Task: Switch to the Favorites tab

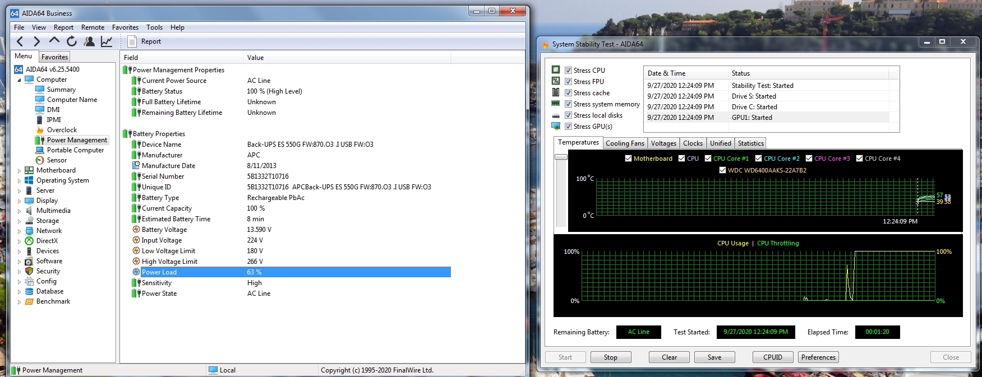Action: pyautogui.click(x=54, y=57)
